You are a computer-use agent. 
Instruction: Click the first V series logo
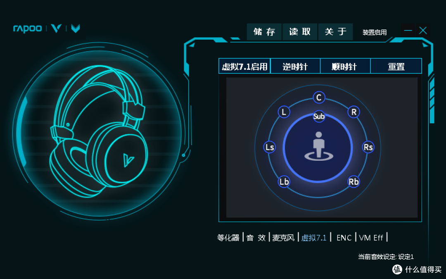click(56, 28)
